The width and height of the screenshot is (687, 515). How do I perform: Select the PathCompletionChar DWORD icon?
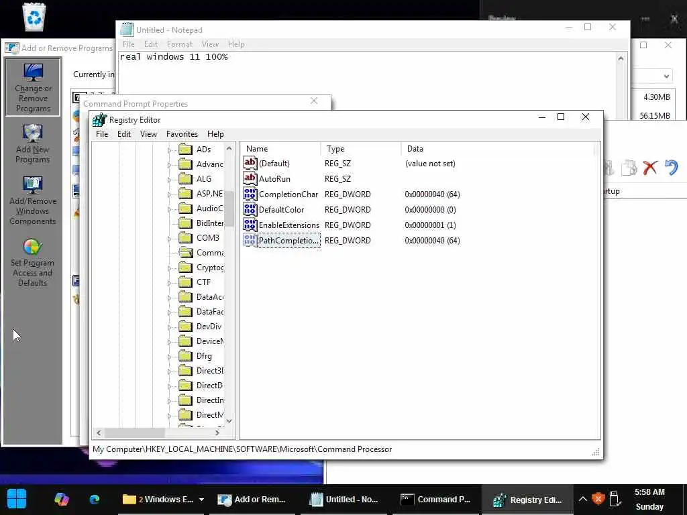[250, 241]
